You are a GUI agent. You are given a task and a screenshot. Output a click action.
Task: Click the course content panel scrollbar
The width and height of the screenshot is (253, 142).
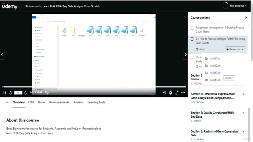pos(249,125)
